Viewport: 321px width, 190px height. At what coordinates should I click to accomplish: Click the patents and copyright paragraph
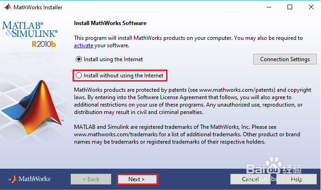(189, 101)
